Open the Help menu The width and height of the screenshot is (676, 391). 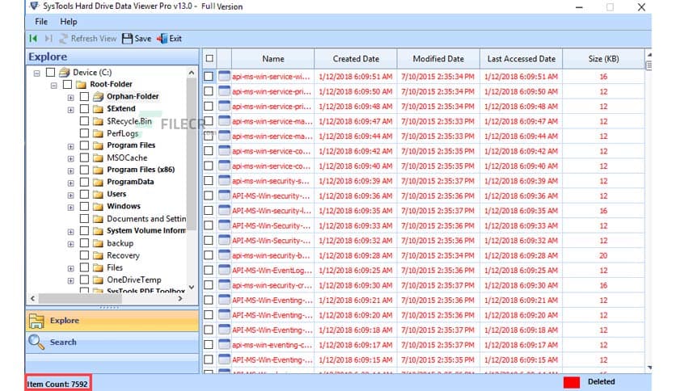(69, 22)
